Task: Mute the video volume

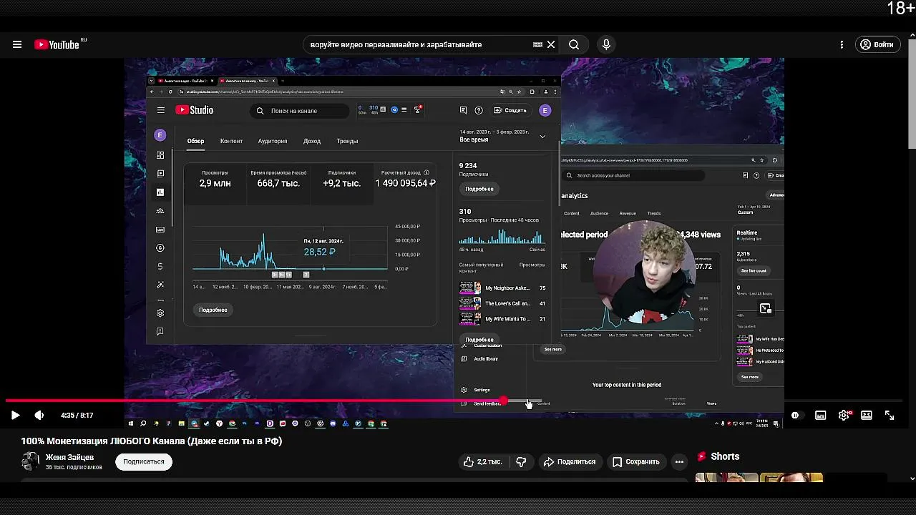Action: coord(39,415)
